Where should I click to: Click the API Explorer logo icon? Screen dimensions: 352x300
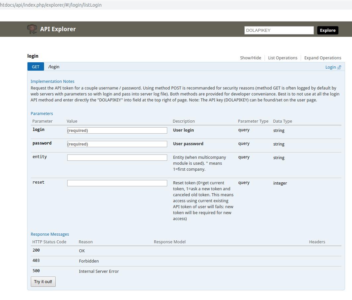click(32, 29)
